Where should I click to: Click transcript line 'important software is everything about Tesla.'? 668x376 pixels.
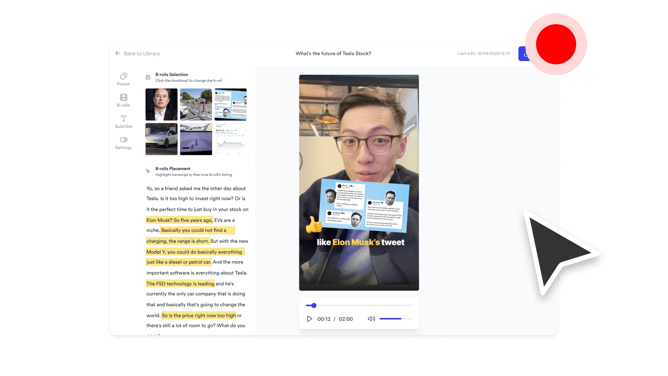(x=197, y=273)
